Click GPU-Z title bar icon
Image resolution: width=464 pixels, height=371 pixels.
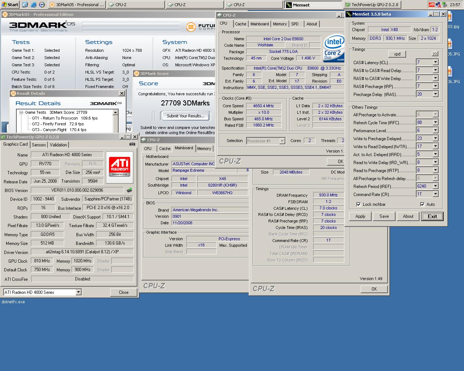coord(3,137)
